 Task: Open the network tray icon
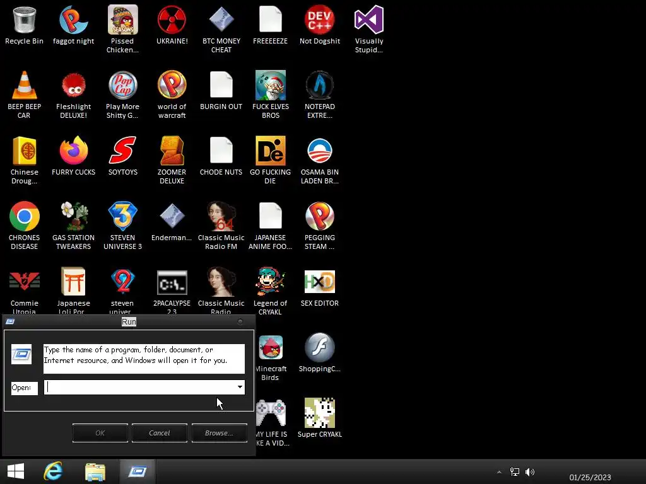[515, 471]
